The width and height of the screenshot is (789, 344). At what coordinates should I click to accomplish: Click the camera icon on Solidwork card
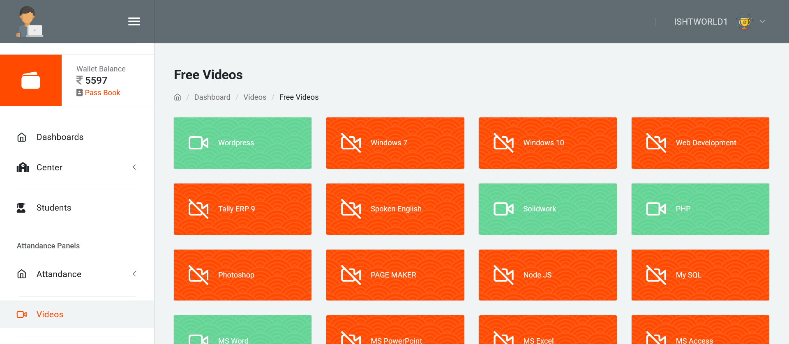click(504, 209)
